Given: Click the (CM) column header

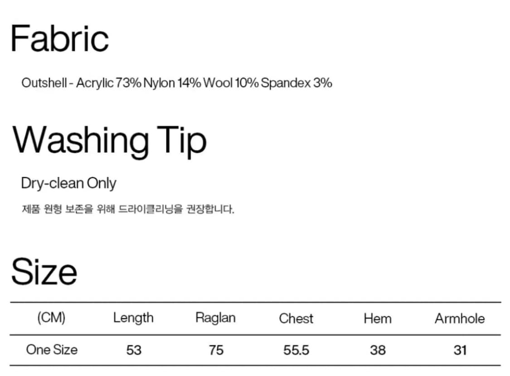Looking at the screenshot, I should point(51,318).
